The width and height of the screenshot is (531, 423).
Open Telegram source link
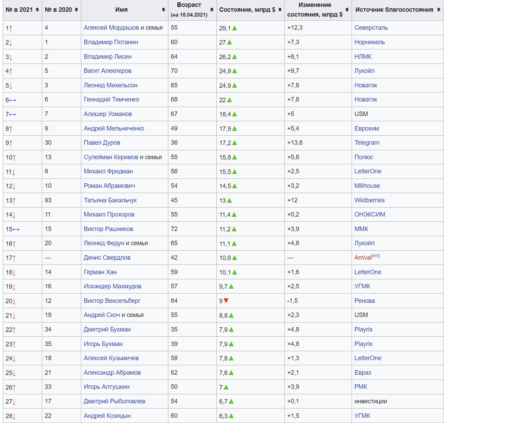tap(367, 143)
